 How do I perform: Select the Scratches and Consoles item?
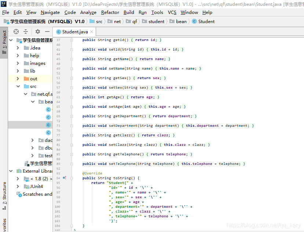(x=34, y=194)
